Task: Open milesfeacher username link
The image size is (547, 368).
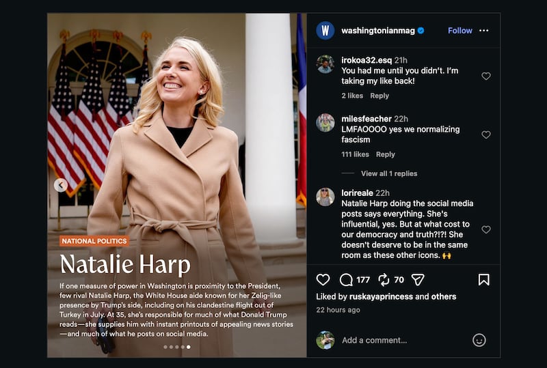Action: click(x=366, y=119)
